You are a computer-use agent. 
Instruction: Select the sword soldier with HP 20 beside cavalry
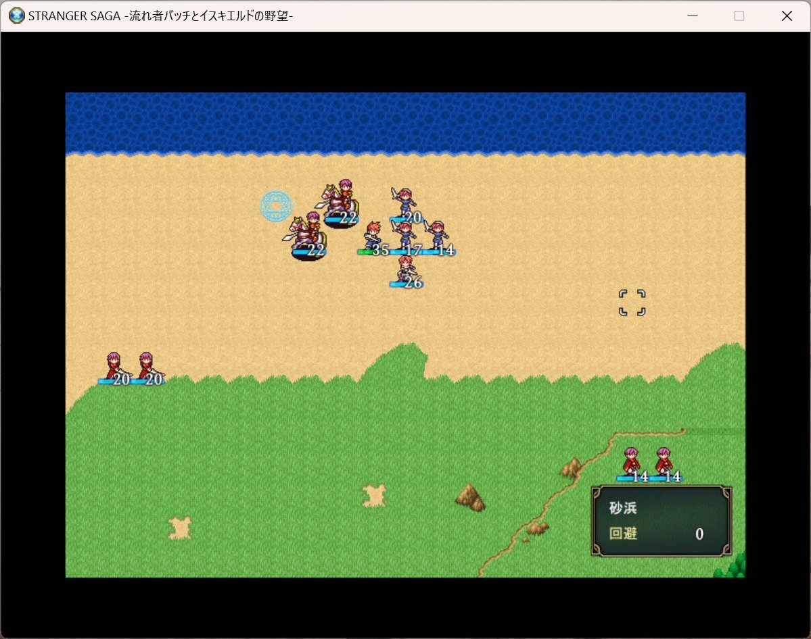pos(406,205)
